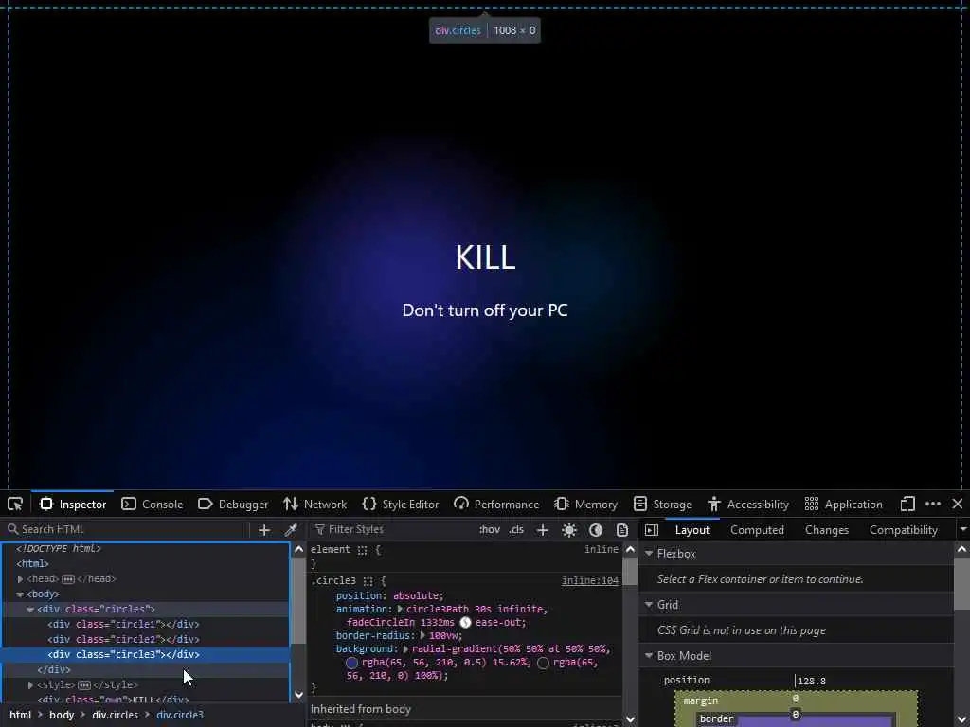The width and height of the screenshot is (970, 727).
Task: Click the layout panel scrollbar down arrow
Action: 962,719
